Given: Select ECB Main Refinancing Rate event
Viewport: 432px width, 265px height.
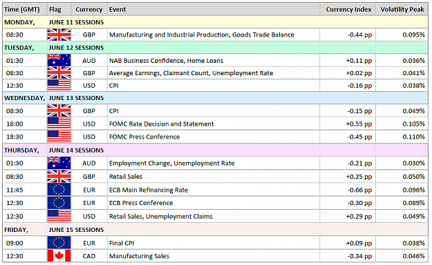Looking at the screenshot, I should 149,190.
